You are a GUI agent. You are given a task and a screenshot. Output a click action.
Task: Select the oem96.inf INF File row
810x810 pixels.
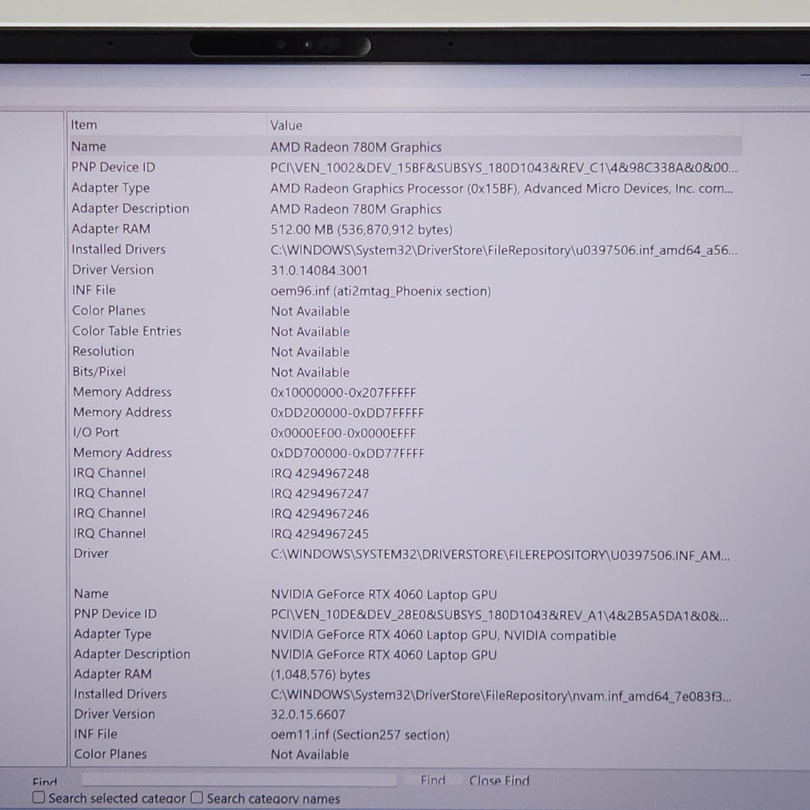click(380, 291)
